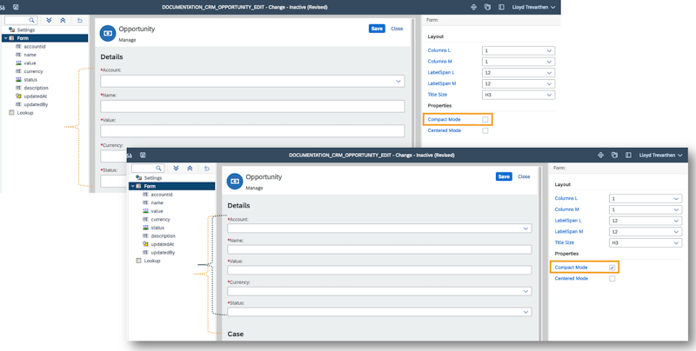Click the Opportunity round avatar icon in back window
Image resolution: width=696 pixels, height=351 pixels.
coord(108,33)
